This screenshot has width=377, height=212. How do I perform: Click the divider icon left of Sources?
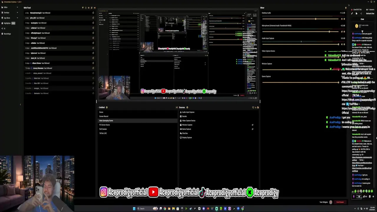[x=177, y=107]
